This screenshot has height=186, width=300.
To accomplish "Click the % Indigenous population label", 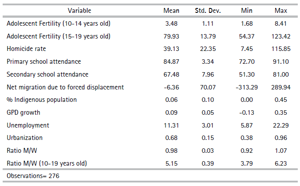I will (x=42, y=100).
